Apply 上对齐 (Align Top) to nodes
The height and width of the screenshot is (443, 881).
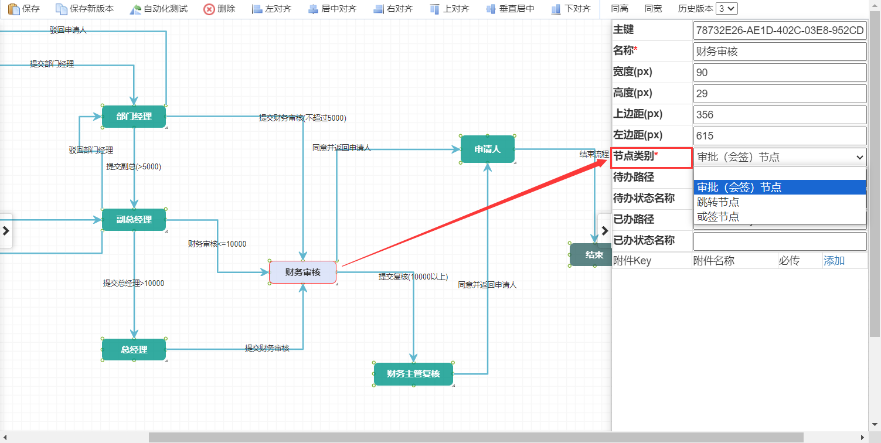pos(449,8)
